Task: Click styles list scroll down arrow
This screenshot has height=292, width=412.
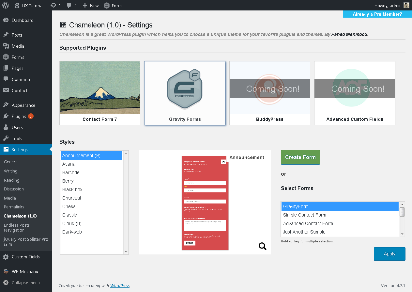Action: (x=126, y=252)
